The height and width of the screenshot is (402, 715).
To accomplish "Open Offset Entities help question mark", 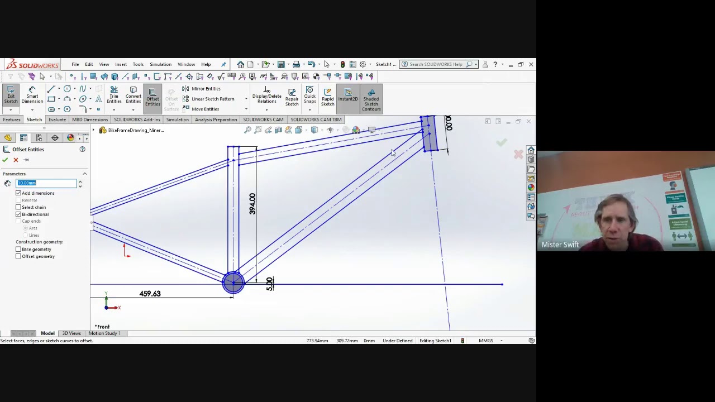I will click(82, 149).
